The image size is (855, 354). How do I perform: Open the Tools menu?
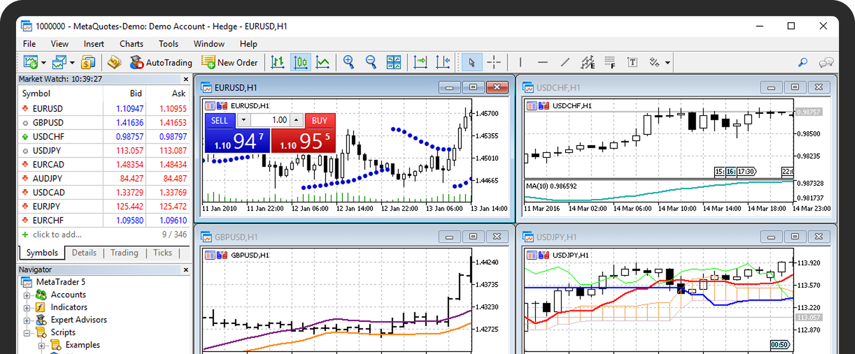(x=168, y=44)
